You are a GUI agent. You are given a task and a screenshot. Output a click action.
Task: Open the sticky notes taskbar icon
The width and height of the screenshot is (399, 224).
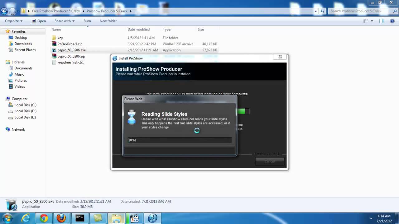(98, 218)
